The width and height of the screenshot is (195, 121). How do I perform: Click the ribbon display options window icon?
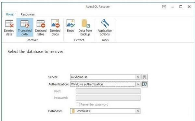164,7
